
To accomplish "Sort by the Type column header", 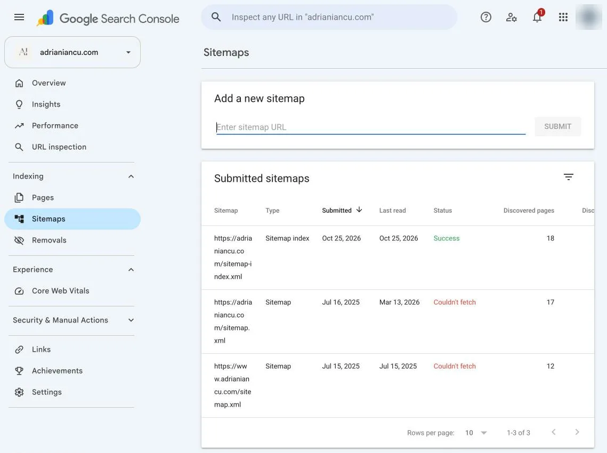I will click(272, 210).
